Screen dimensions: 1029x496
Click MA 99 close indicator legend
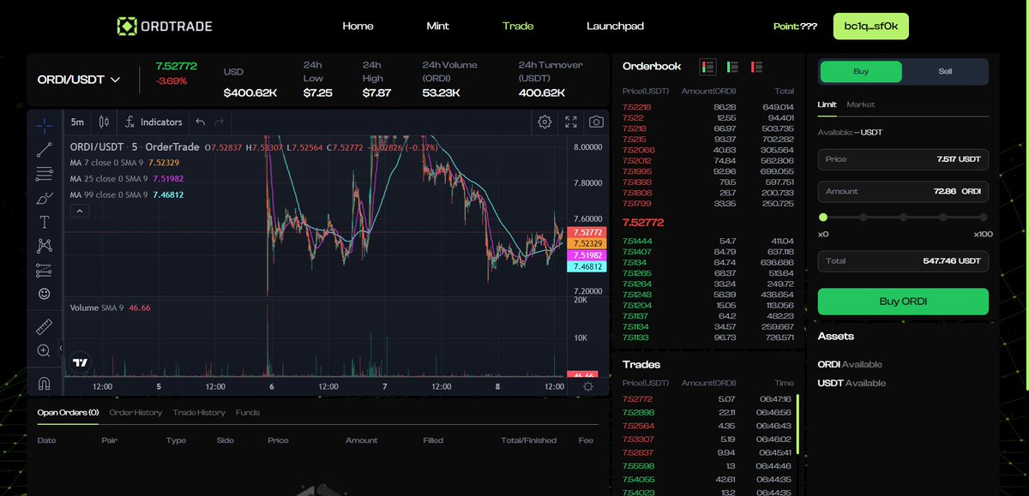127,194
